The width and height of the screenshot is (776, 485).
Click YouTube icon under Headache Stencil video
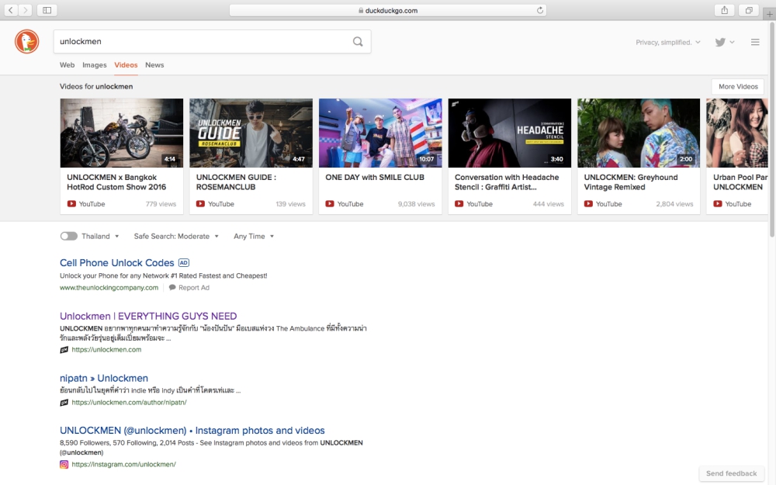[459, 203]
